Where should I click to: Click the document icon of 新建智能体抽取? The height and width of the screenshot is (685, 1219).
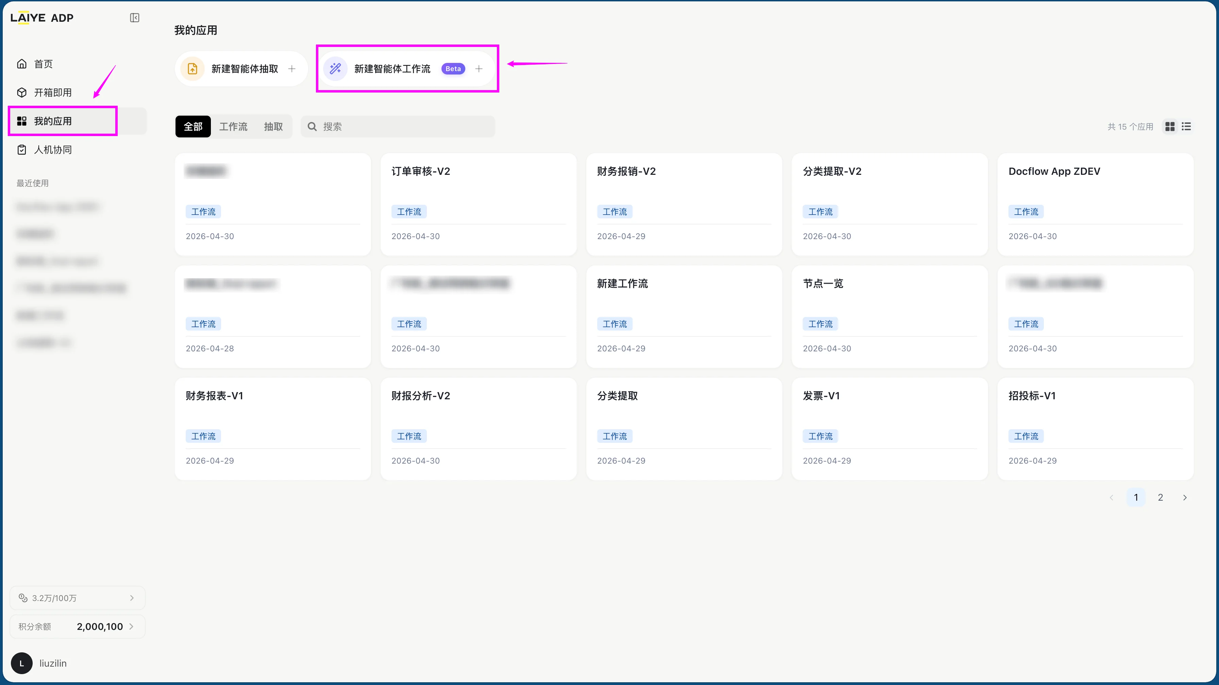click(193, 69)
